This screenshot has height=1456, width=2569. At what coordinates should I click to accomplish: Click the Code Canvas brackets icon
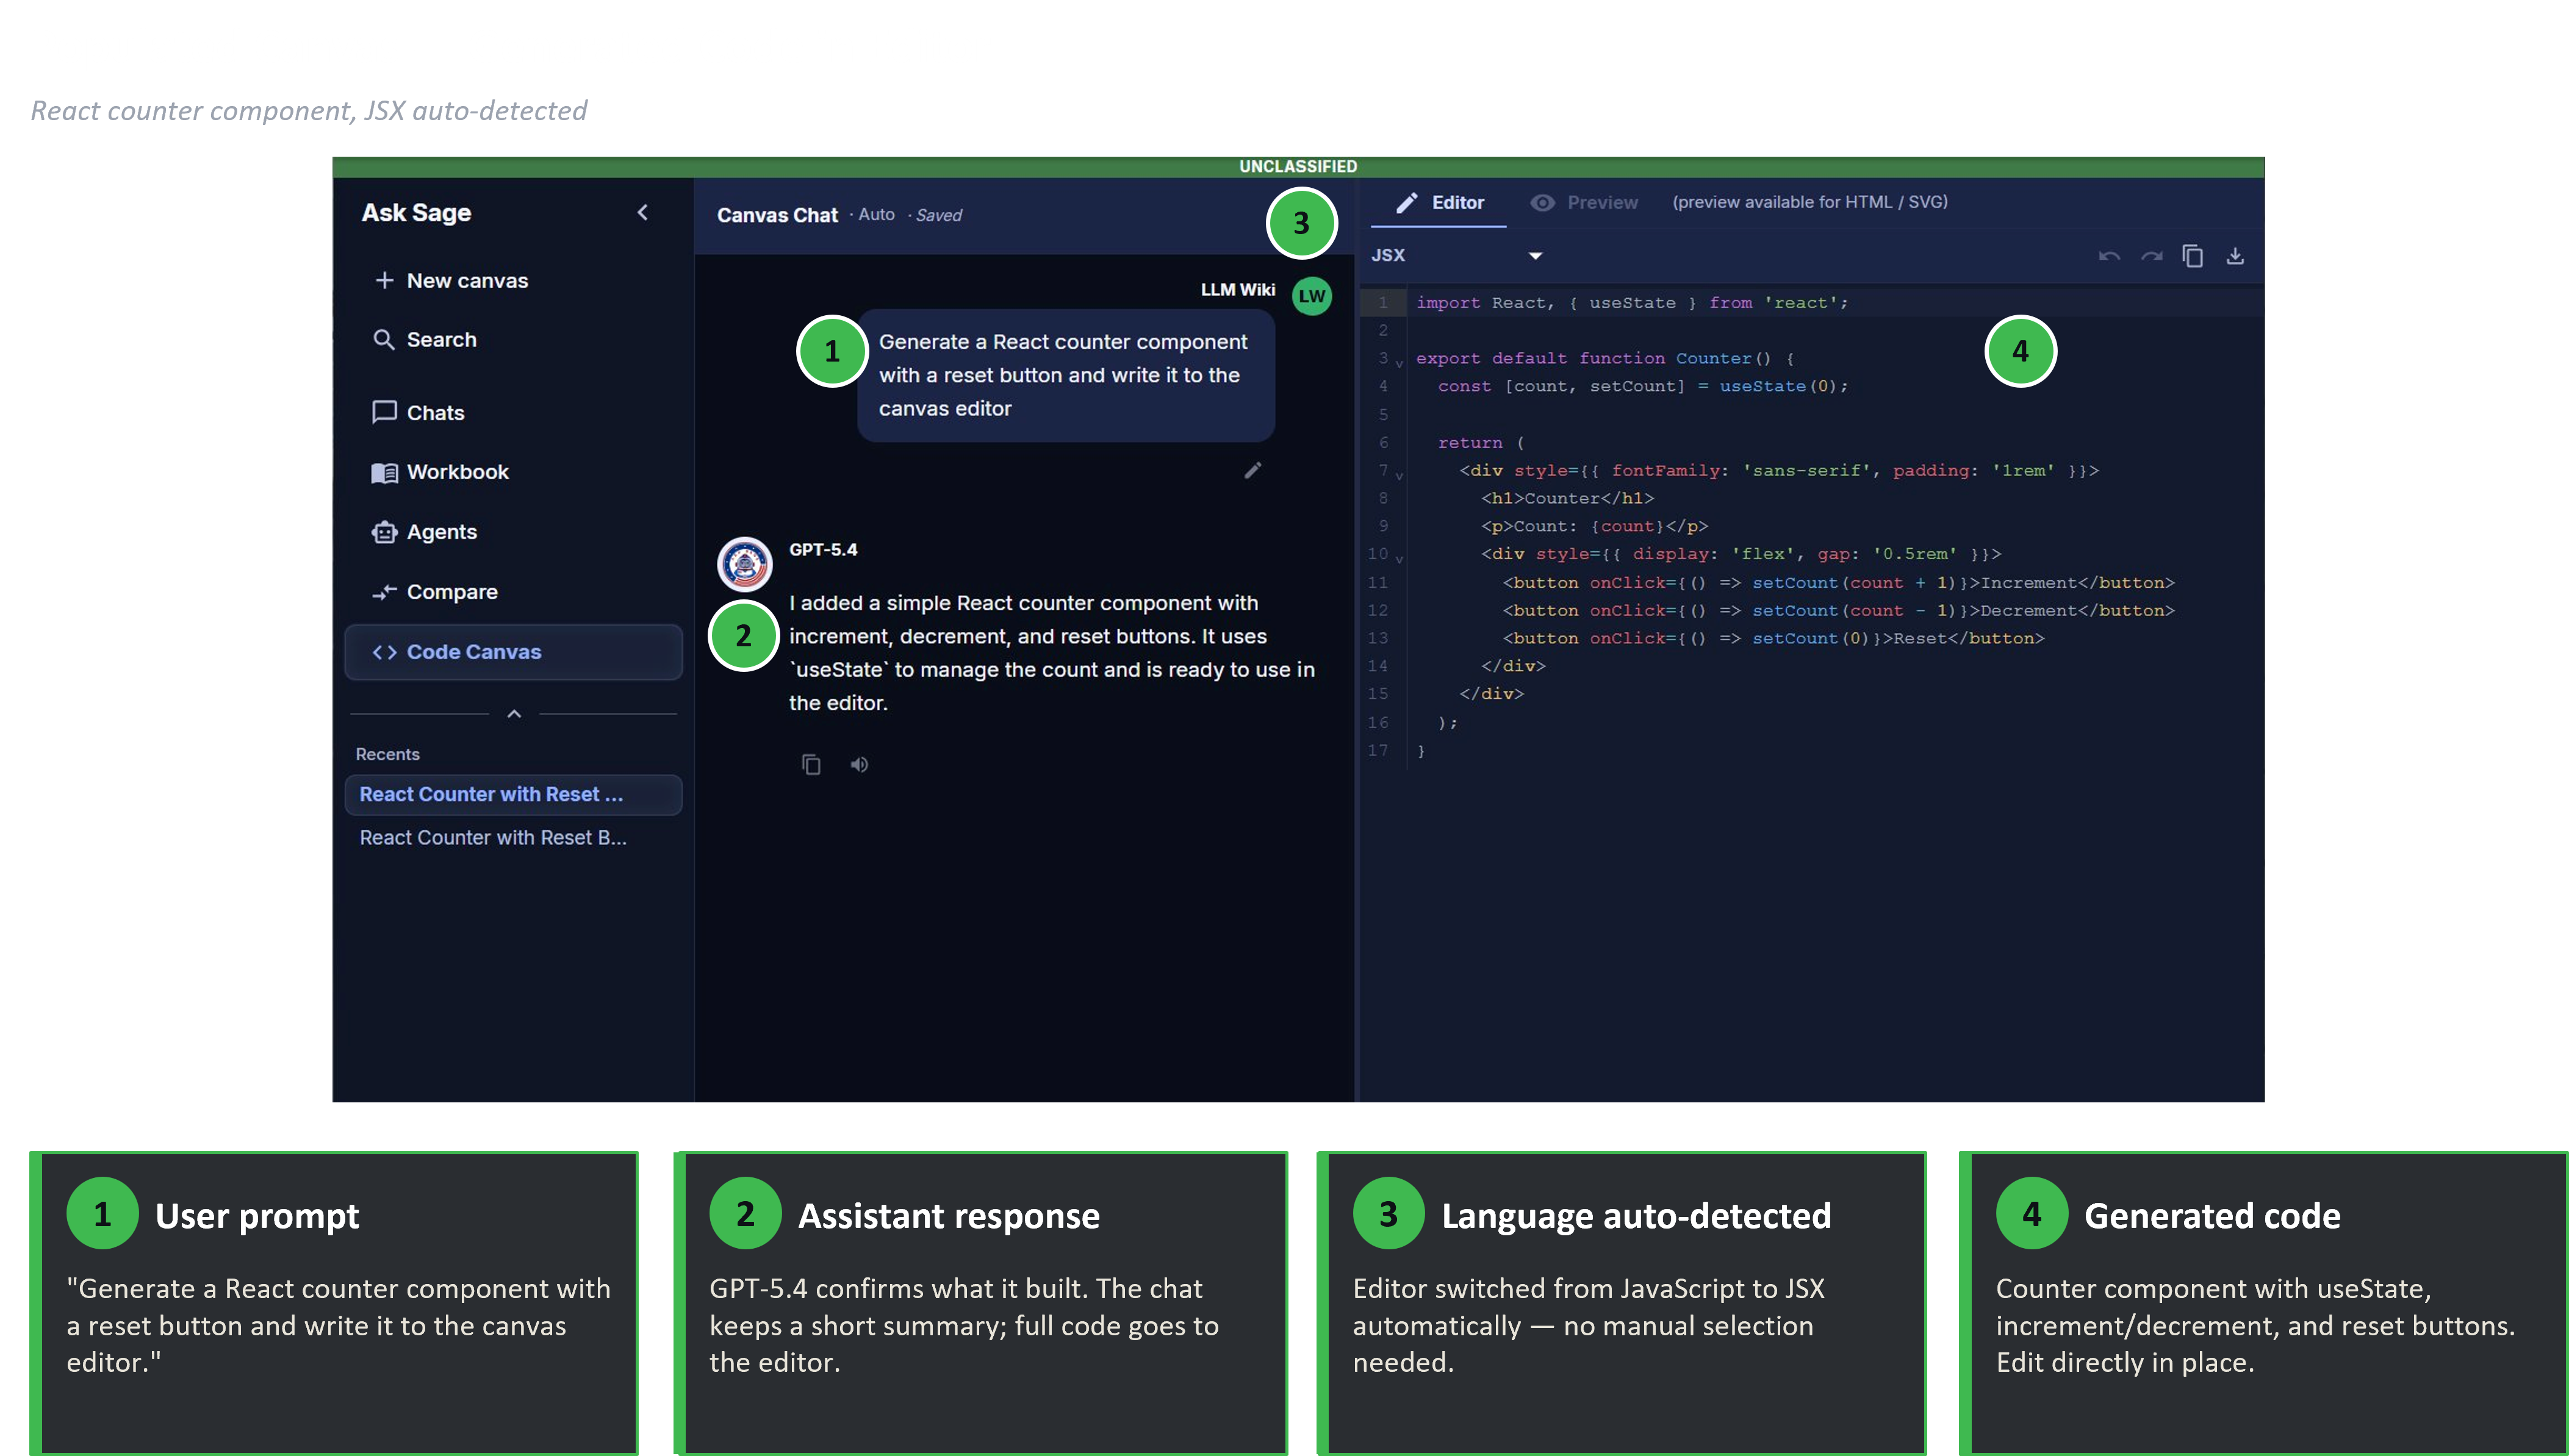(x=384, y=652)
